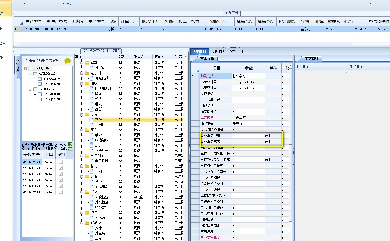Click the document icon of 曝光 step
The width and height of the screenshot is (390, 241).
(x=92, y=104)
